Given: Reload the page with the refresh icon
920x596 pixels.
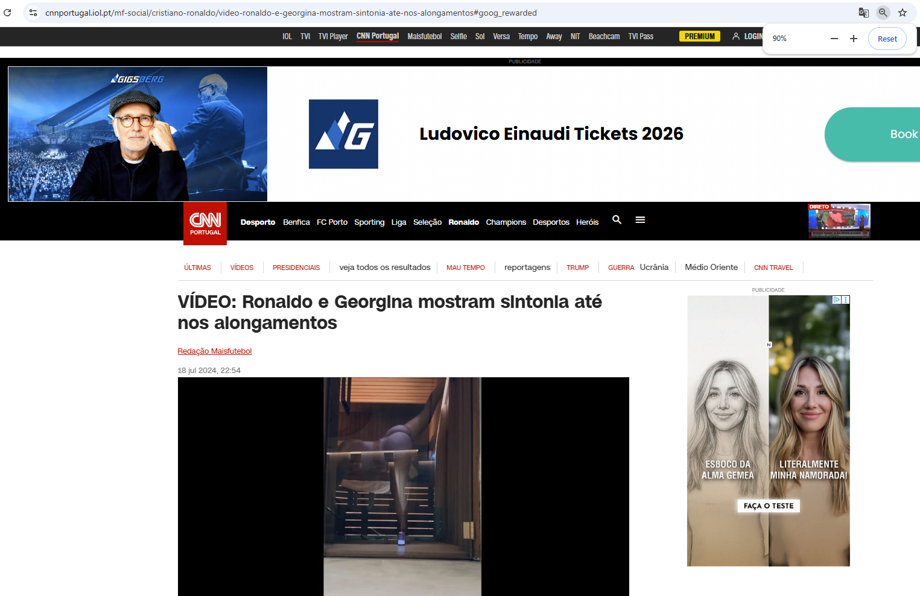Looking at the screenshot, I should (x=7, y=13).
